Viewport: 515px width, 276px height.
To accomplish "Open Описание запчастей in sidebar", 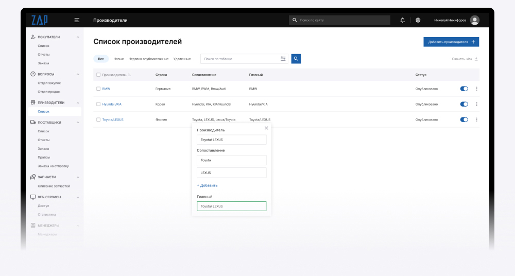I will (54, 186).
